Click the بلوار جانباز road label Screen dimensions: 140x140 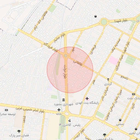tap(60, 38)
